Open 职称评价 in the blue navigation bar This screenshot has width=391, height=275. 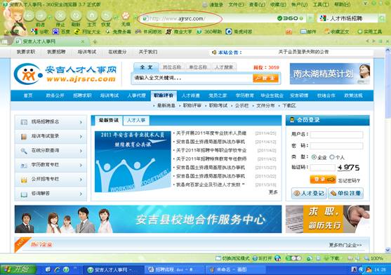tap(164, 95)
